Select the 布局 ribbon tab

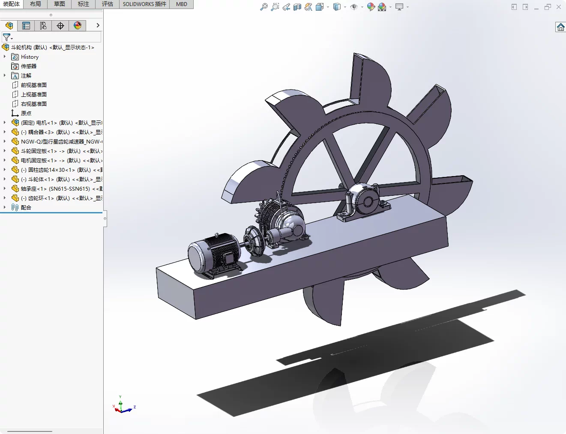tap(36, 4)
